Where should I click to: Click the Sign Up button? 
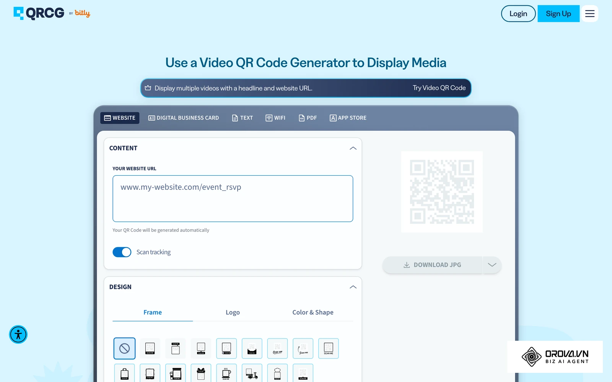pyautogui.click(x=558, y=14)
